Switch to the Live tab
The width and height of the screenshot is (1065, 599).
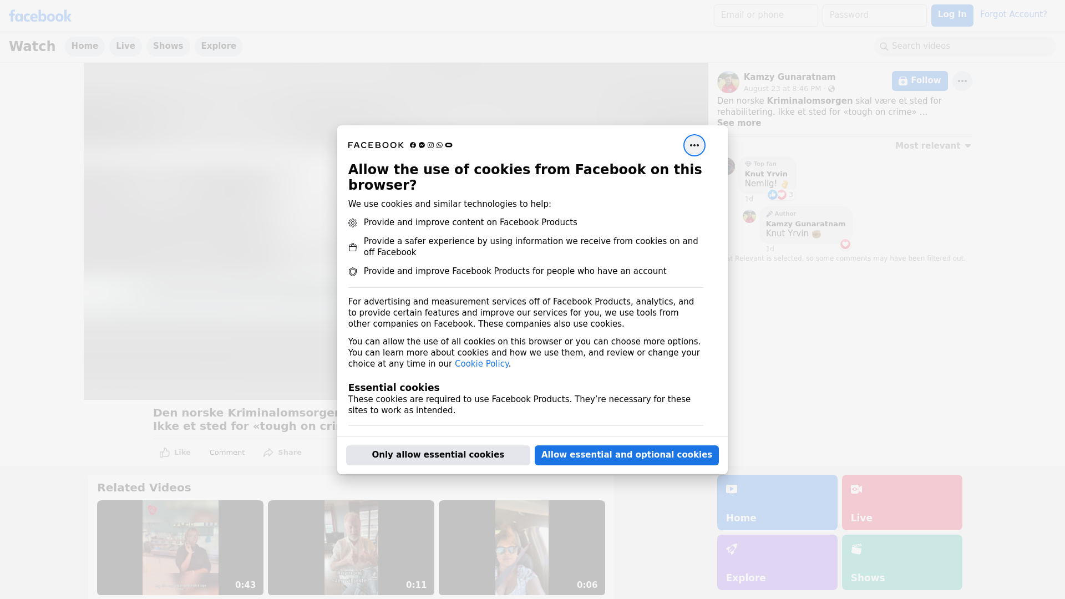[x=125, y=47]
